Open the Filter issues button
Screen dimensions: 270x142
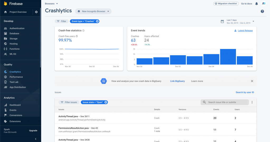coord(69,102)
